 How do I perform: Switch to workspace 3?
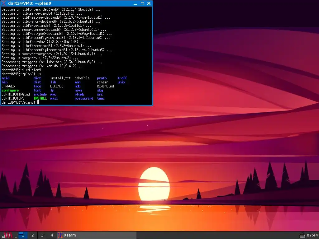42,235
